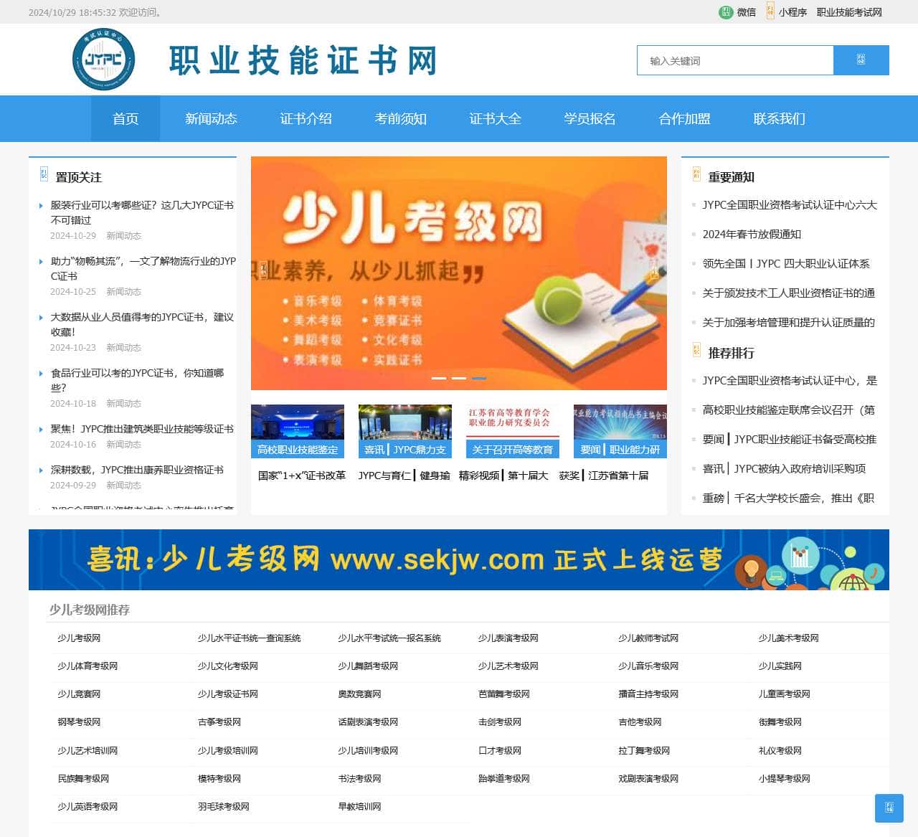Image resolution: width=918 pixels, height=837 pixels.
Task: Open the 要闻┃JYPC职业技能证书备受高校推 link
Action: pyautogui.click(x=790, y=440)
